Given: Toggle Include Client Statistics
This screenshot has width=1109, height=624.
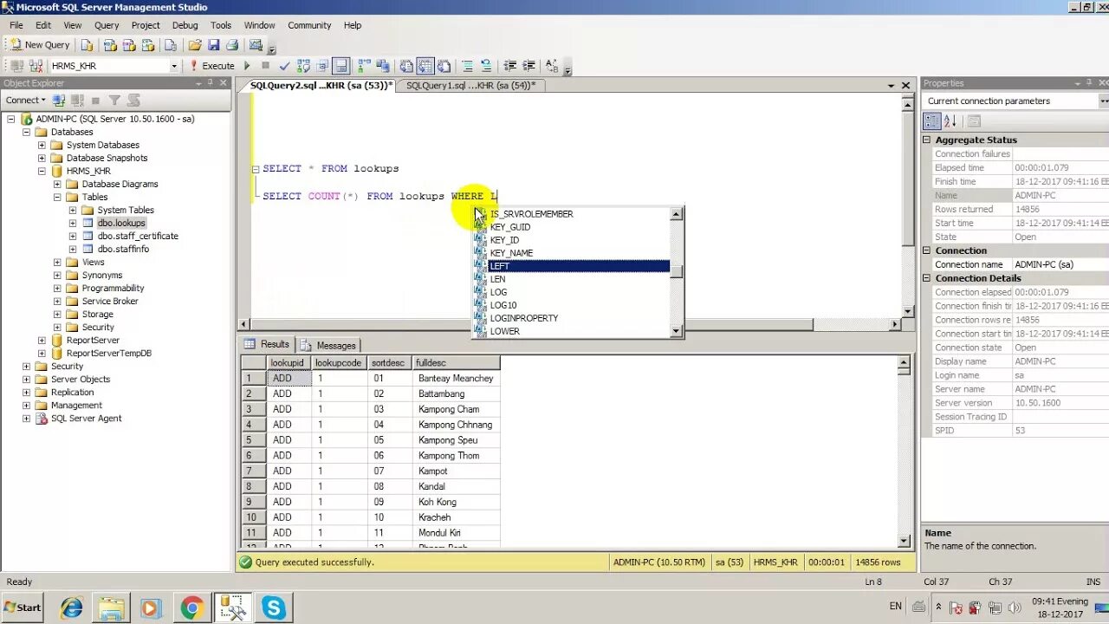Looking at the screenshot, I should click(383, 66).
